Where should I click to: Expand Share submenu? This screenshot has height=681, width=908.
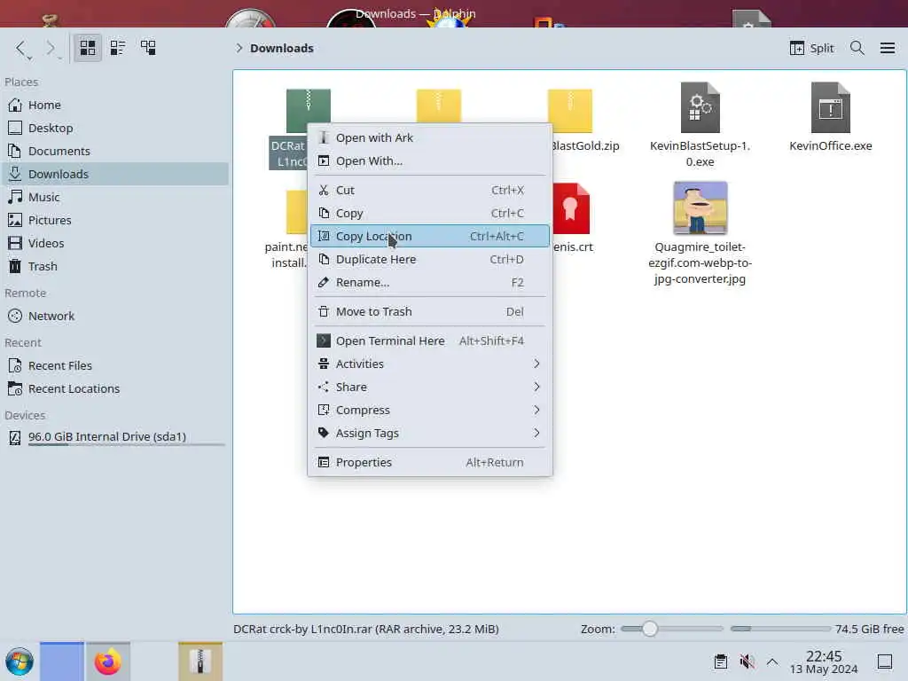pyautogui.click(x=430, y=387)
